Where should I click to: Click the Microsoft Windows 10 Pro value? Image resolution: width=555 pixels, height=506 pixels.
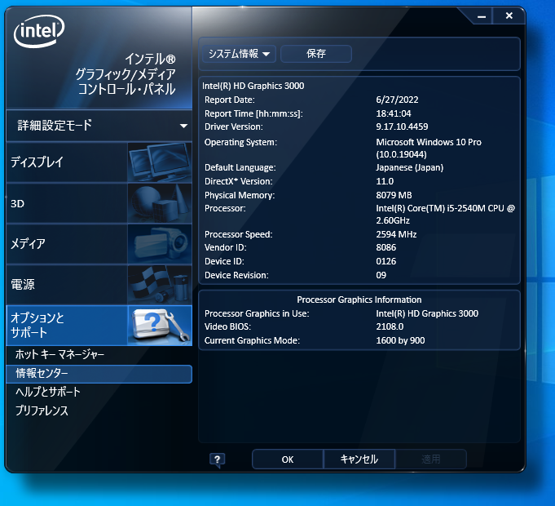(x=429, y=148)
